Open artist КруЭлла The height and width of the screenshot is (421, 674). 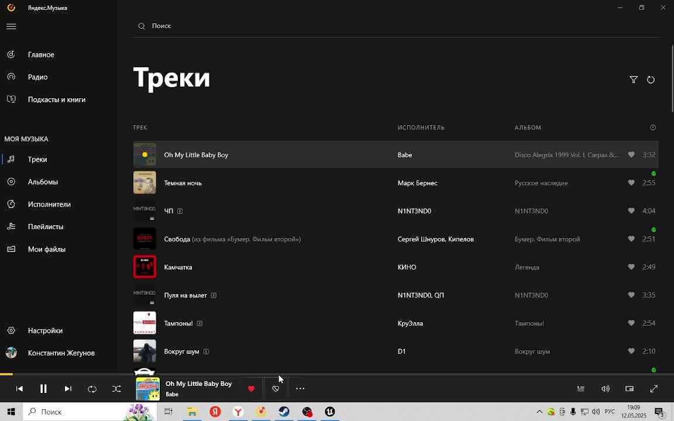click(x=410, y=323)
